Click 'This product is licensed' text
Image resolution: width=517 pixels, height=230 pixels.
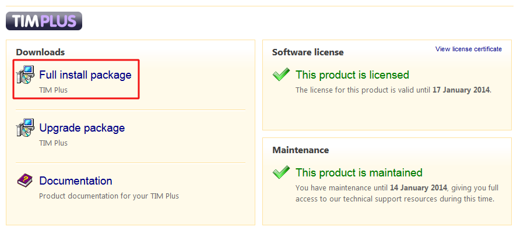pyautogui.click(x=352, y=75)
